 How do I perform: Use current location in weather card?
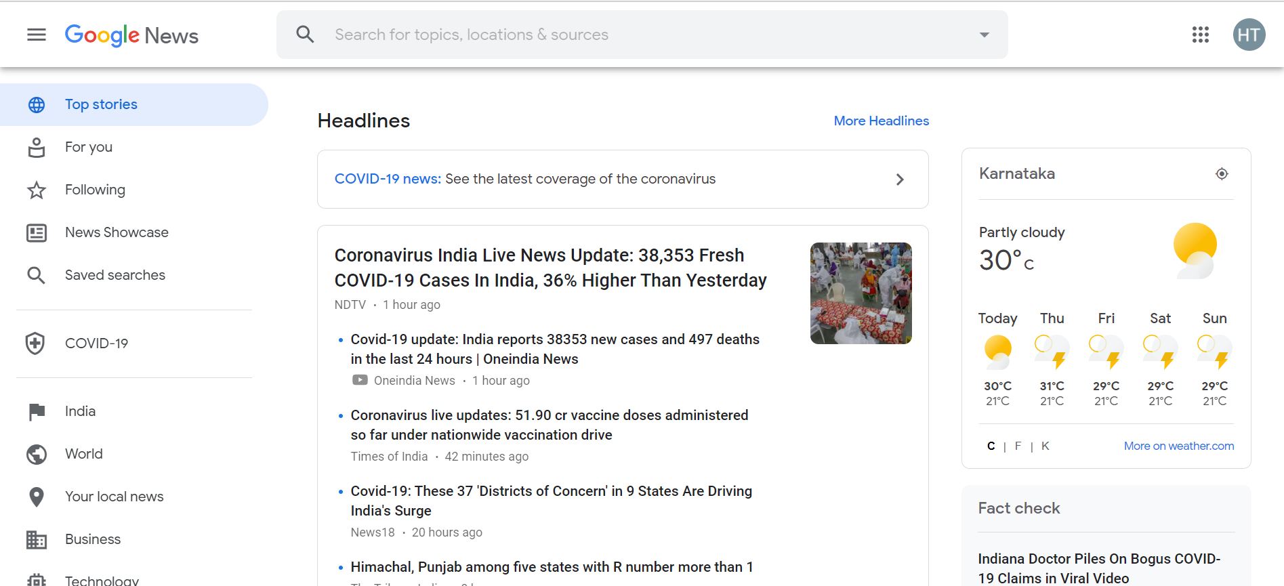[x=1222, y=174]
